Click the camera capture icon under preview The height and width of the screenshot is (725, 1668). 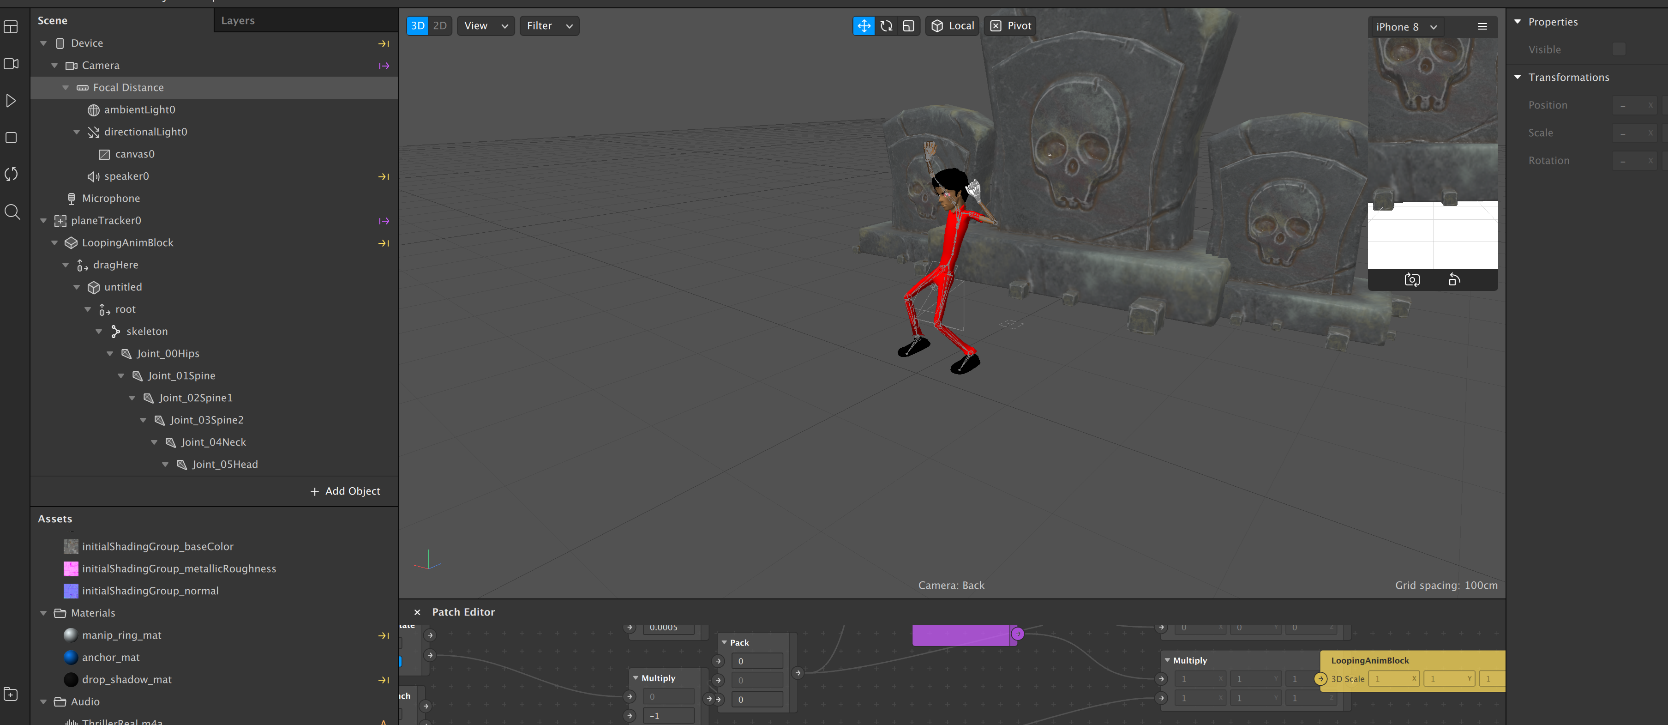[1411, 280]
